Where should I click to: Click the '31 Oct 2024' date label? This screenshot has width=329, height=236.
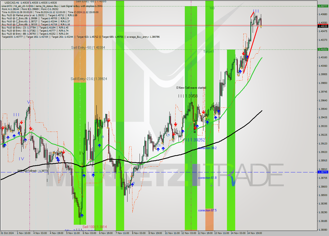coord(8,233)
